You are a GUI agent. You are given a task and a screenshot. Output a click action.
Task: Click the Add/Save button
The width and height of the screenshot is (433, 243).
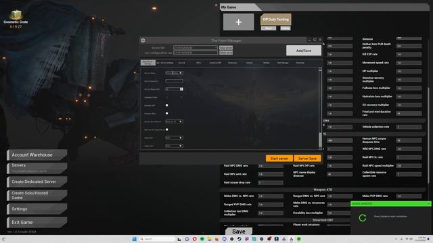pos(304,51)
